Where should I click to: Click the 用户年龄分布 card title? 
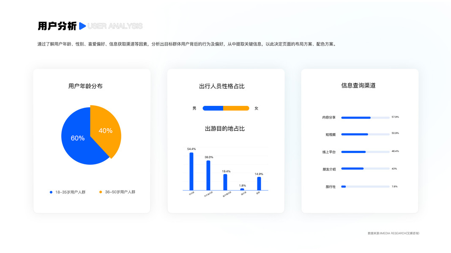85,86
